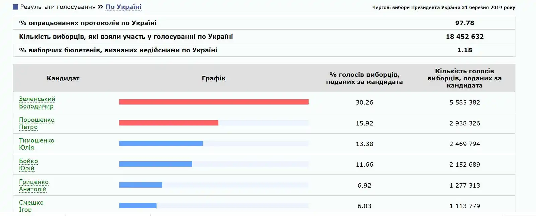
Task: Click the 97.78 processed protocols value
Action: pos(464,23)
